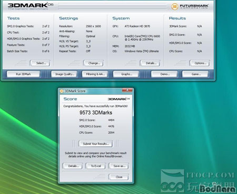Click the CPU Score value 2094
This screenshot has height=194, width=237.
click(111, 133)
